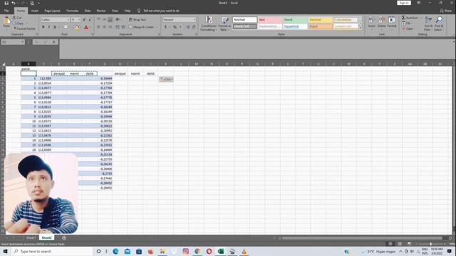Switch to the Insert ribbon tab
Viewport: 456px width, 256px height.
coord(35,11)
